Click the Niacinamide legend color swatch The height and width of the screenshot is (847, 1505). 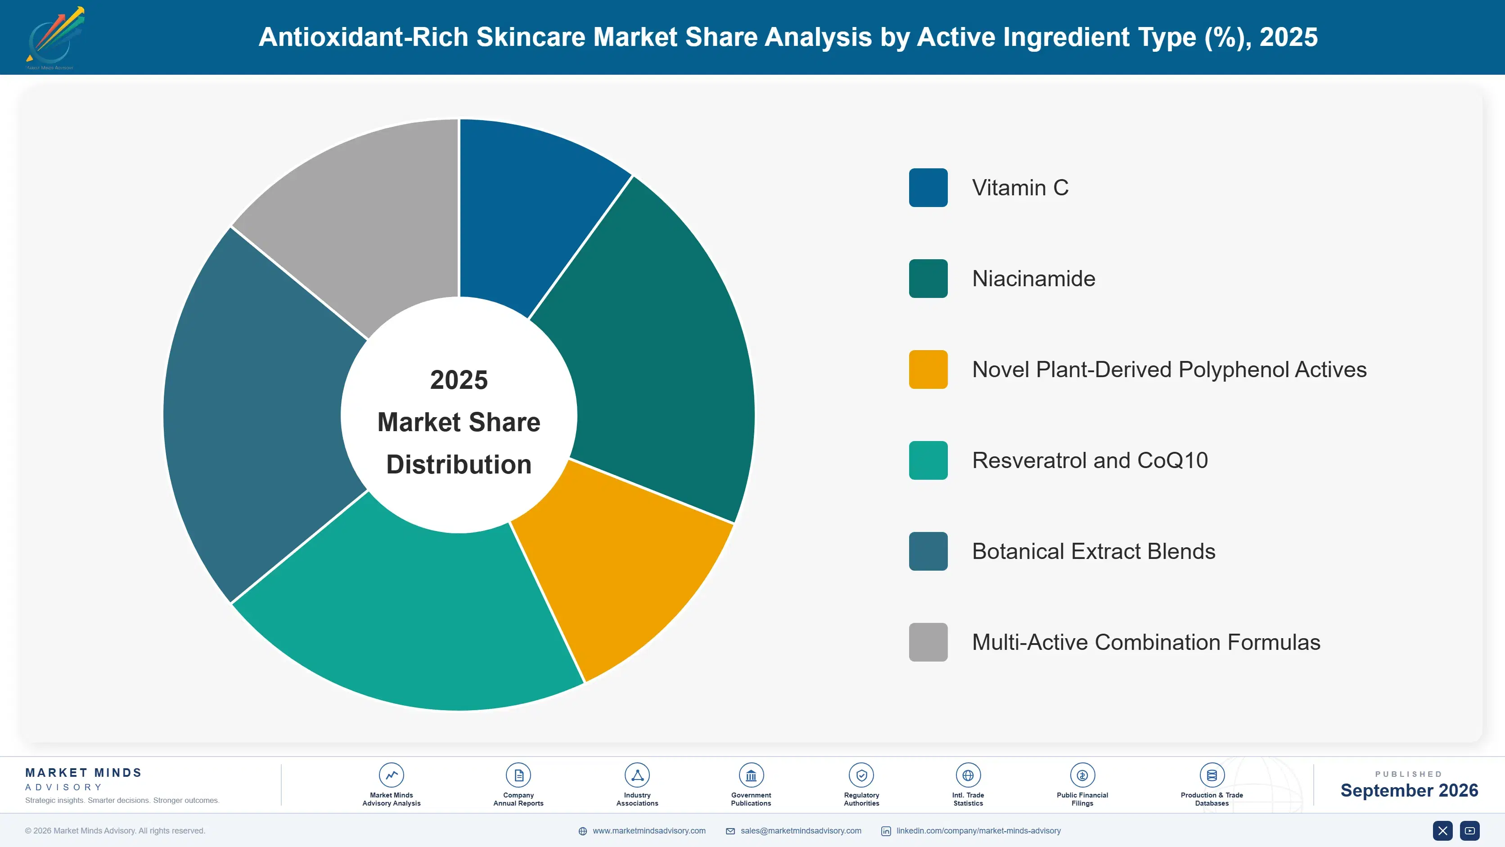(928, 279)
